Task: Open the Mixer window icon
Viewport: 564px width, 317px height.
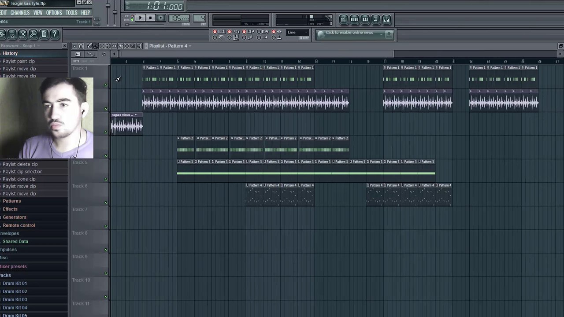Action: pyautogui.click(x=386, y=19)
